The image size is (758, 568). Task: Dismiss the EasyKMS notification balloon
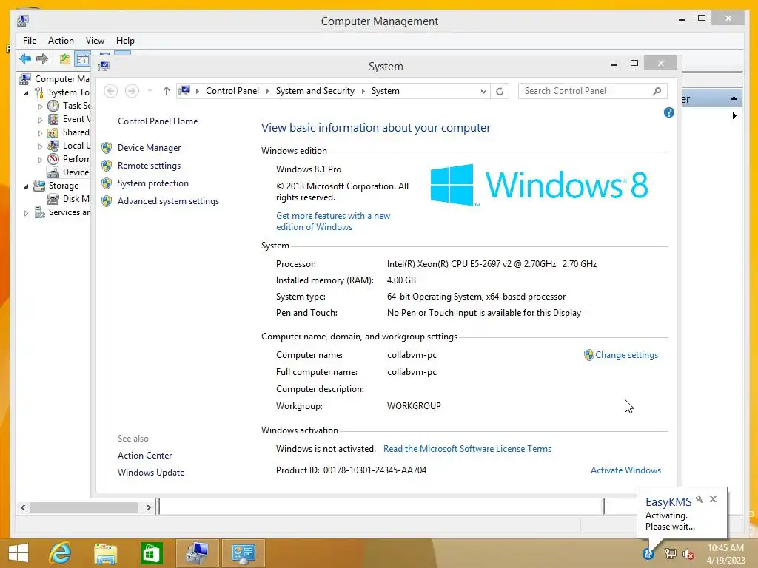pyautogui.click(x=713, y=499)
